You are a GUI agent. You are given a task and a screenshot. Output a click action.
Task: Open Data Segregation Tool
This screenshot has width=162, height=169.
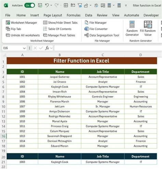click(x=102, y=35)
